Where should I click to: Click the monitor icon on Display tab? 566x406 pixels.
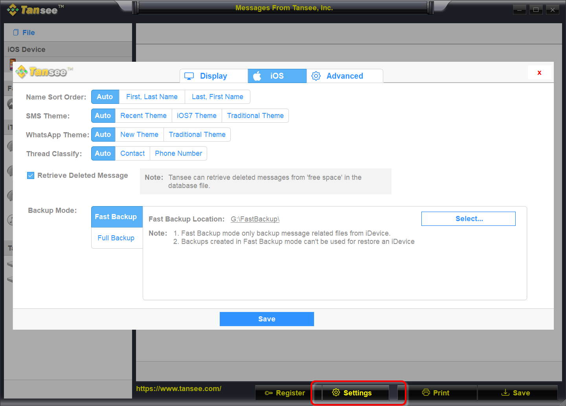(189, 76)
